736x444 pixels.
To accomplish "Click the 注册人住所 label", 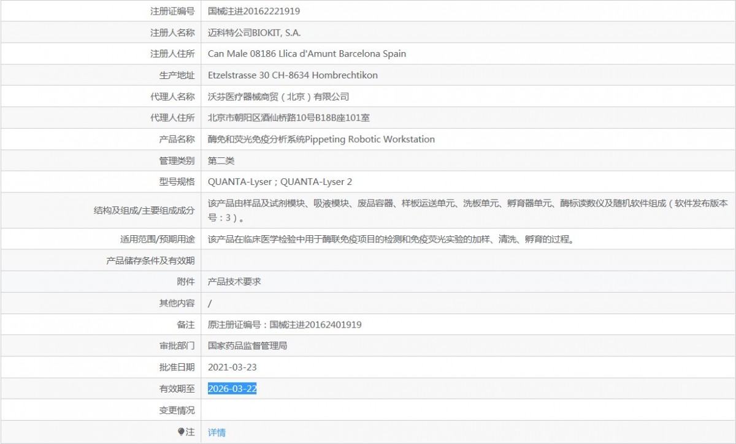I will (x=172, y=54).
